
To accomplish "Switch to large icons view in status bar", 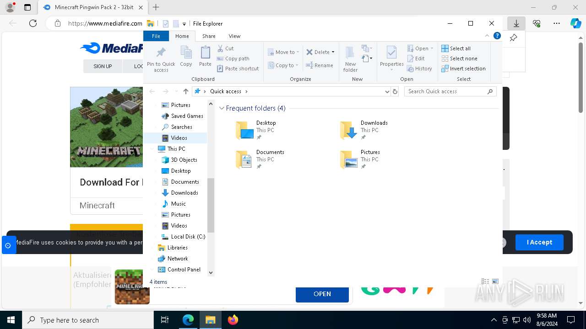I will point(495,281).
